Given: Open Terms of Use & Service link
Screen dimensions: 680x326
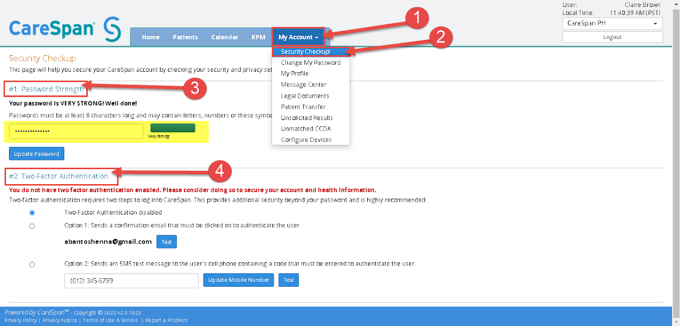Looking at the screenshot, I should tap(110, 320).
